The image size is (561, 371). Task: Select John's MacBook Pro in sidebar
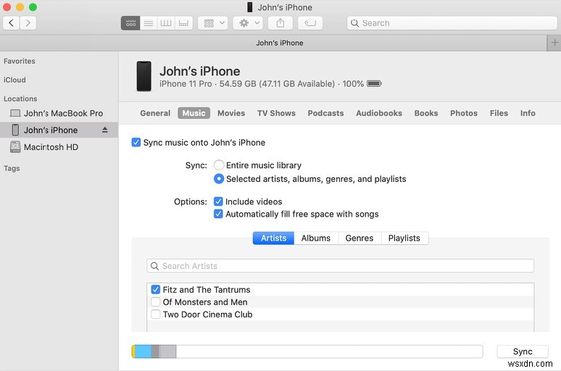click(x=59, y=114)
